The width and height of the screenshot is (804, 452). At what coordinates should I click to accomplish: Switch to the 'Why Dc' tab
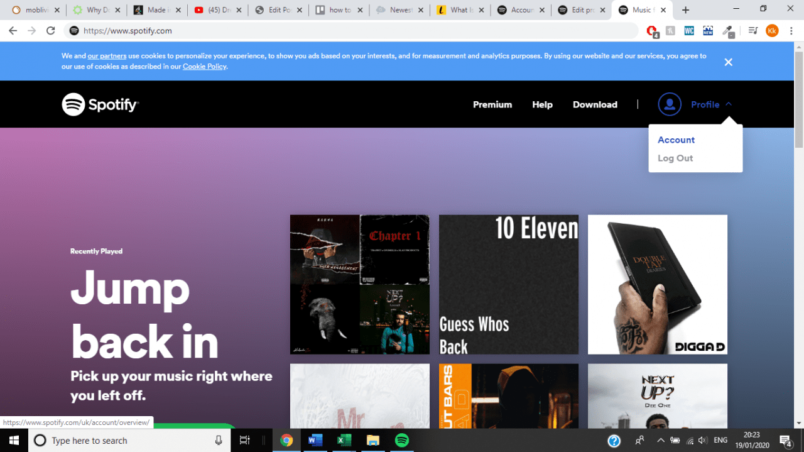pyautogui.click(x=96, y=10)
